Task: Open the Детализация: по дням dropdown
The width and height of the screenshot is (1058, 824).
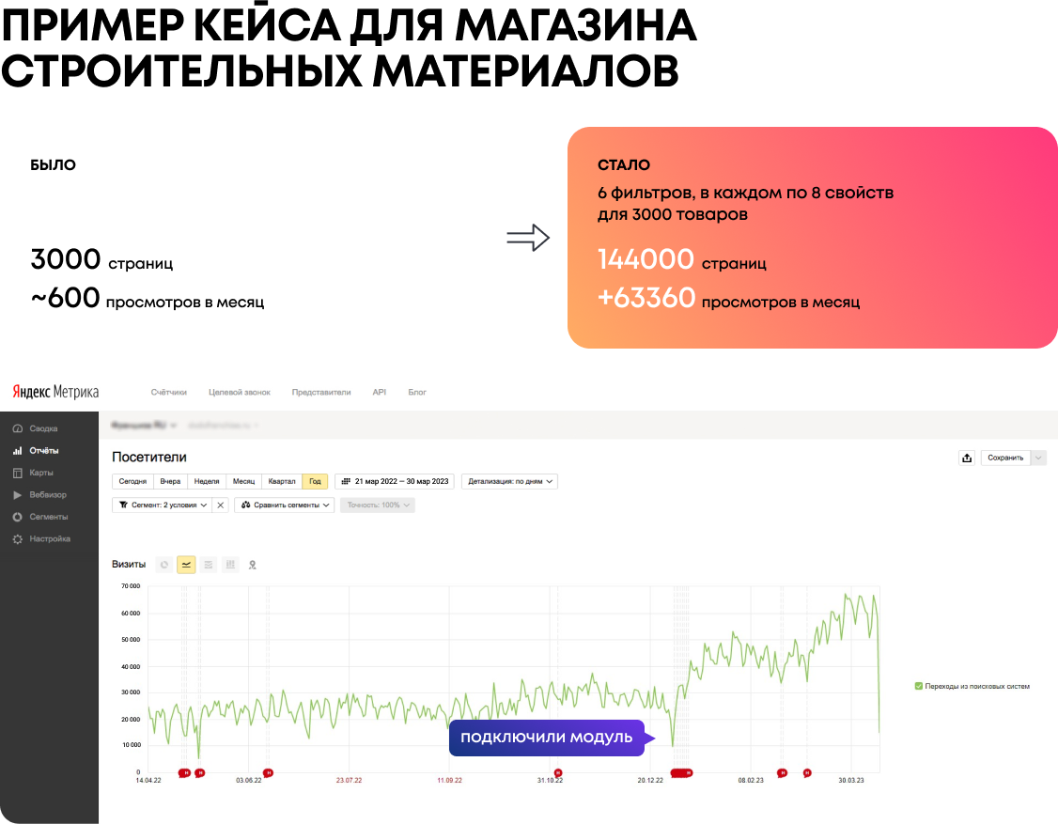Action: click(x=509, y=480)
